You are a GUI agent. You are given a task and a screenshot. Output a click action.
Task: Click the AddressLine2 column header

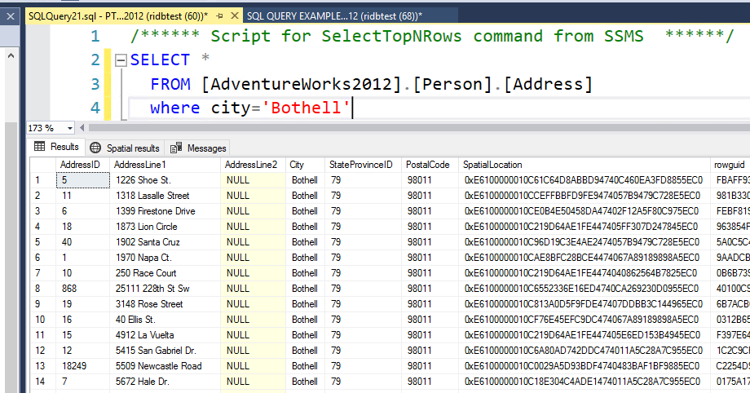click(253, 165)
